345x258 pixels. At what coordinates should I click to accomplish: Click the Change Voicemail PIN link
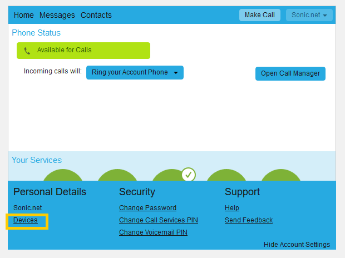point(153,232)
